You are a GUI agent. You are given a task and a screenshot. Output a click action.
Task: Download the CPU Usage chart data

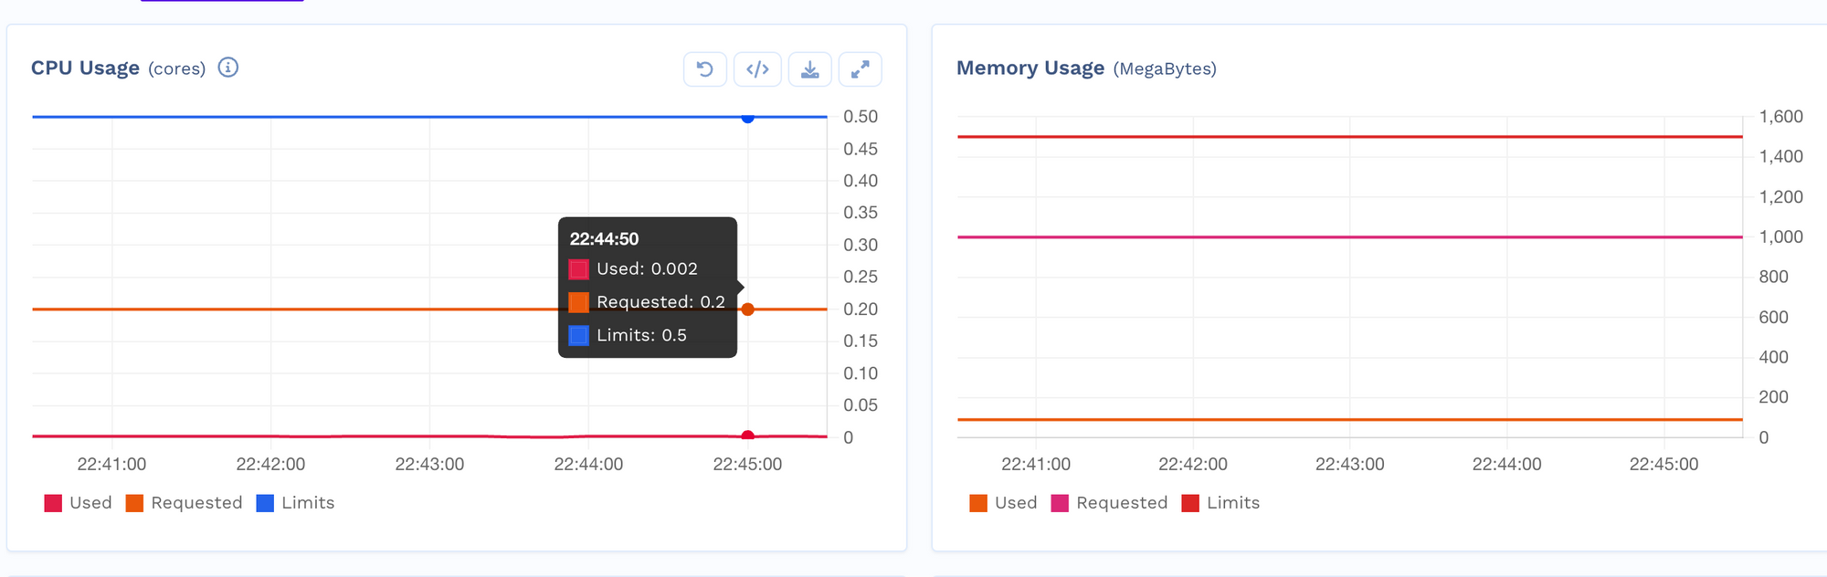click(809, 69)
